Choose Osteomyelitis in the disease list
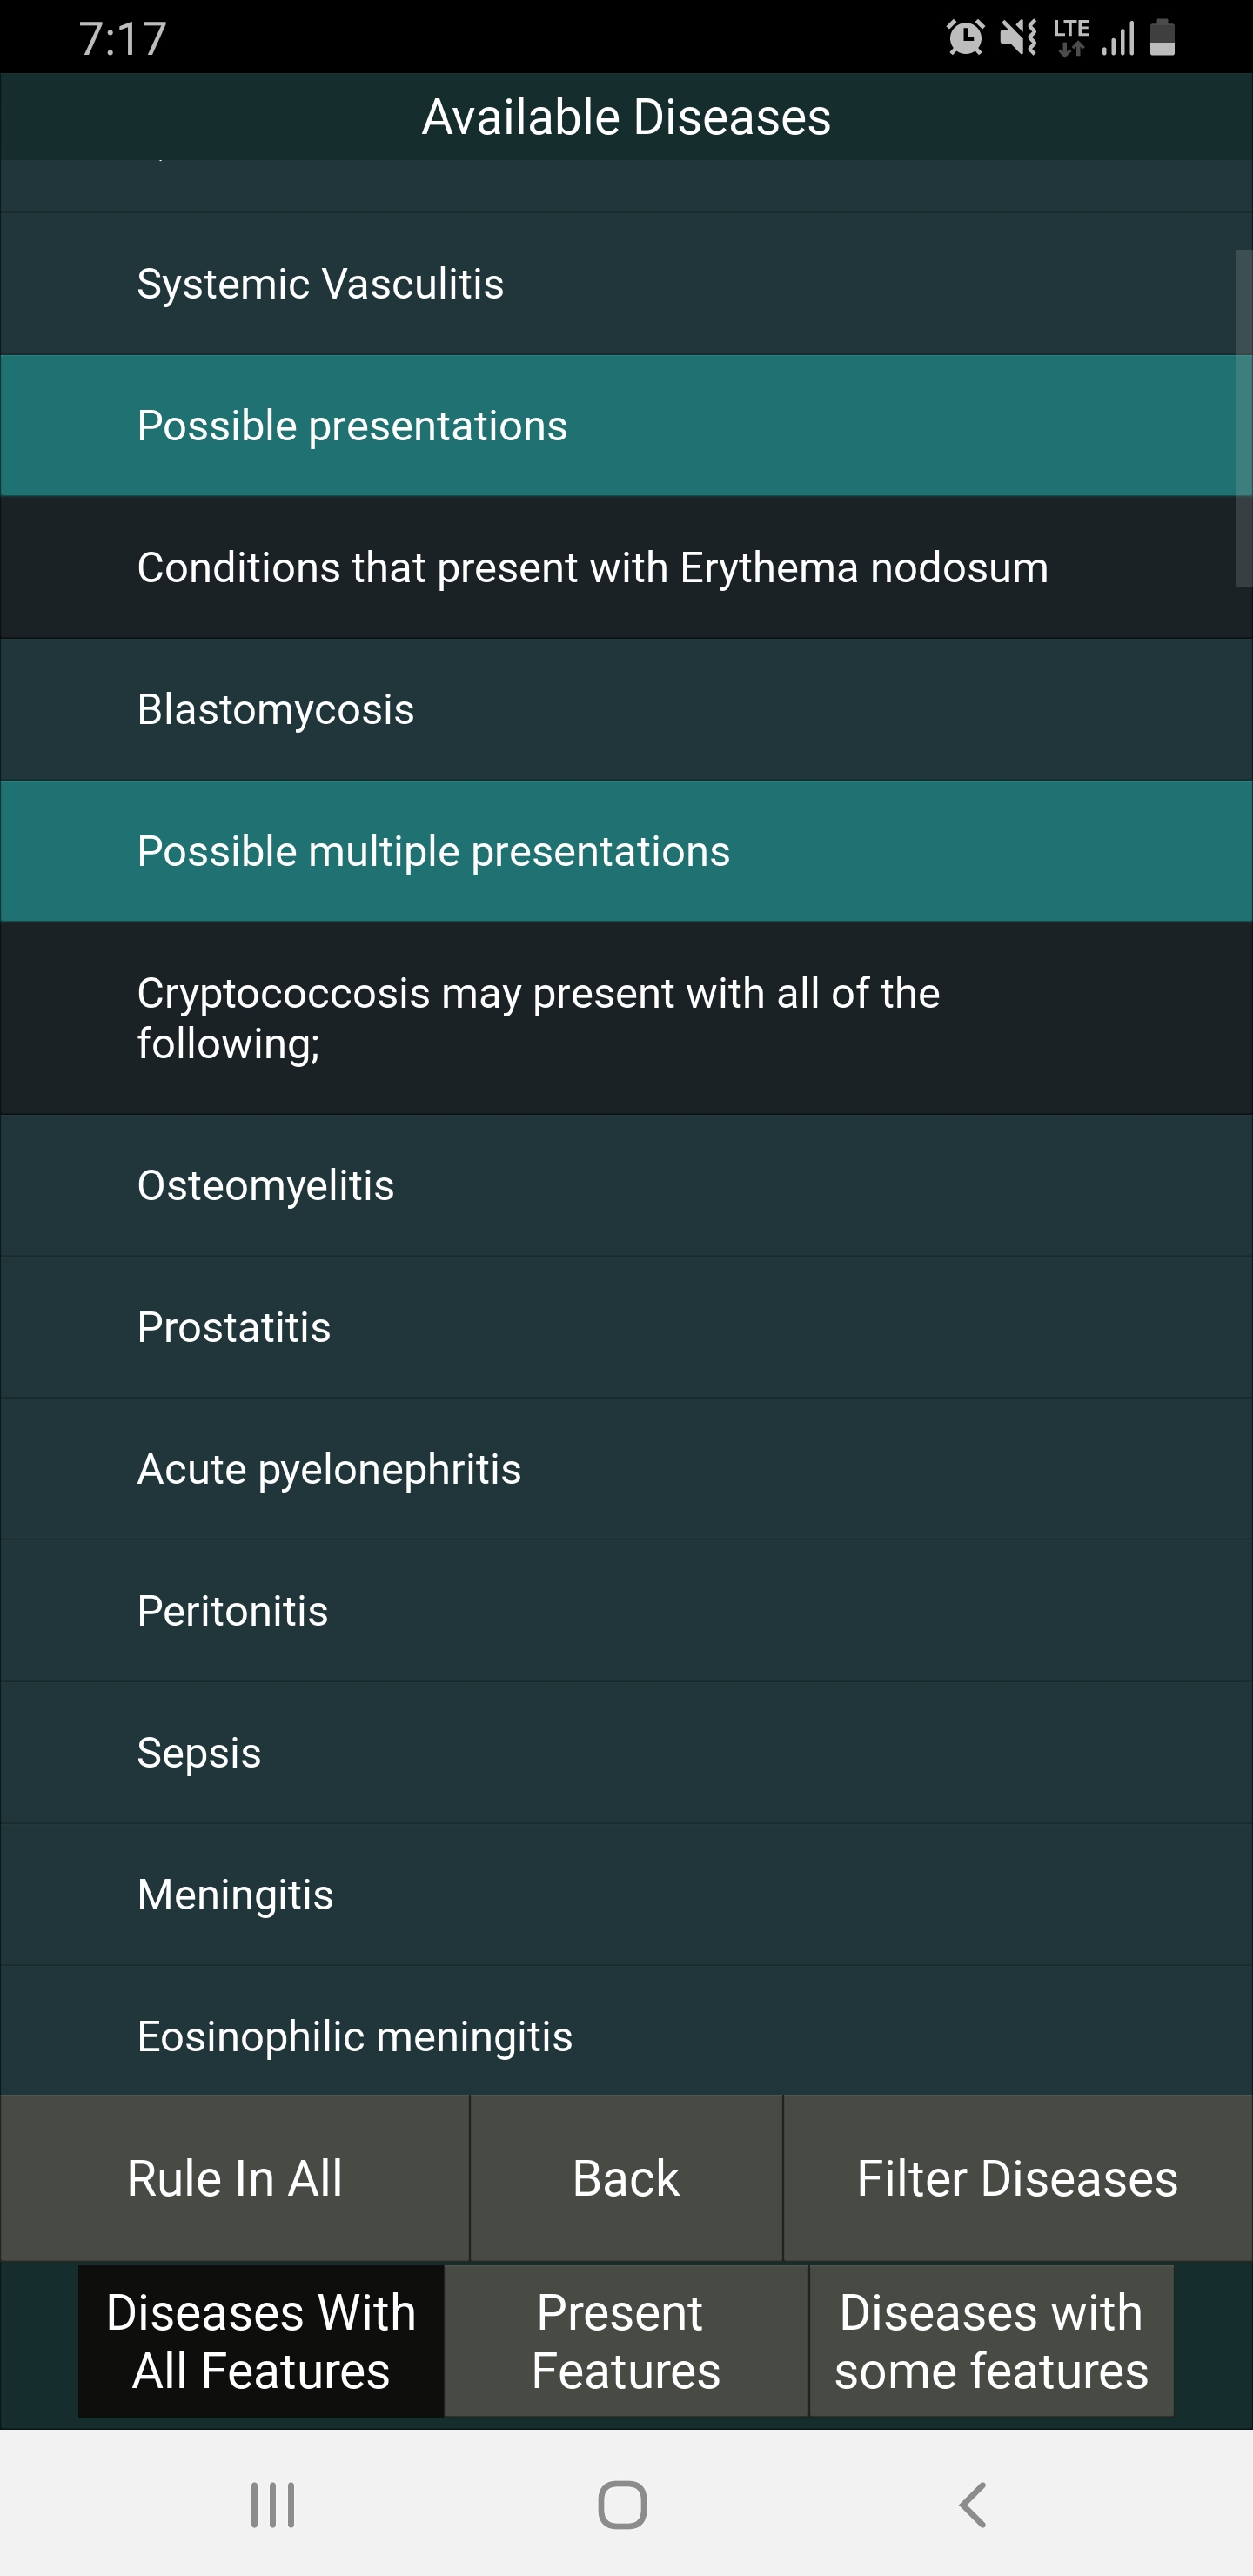This screenshot has height=2576, width=1253. point(265,1186)
